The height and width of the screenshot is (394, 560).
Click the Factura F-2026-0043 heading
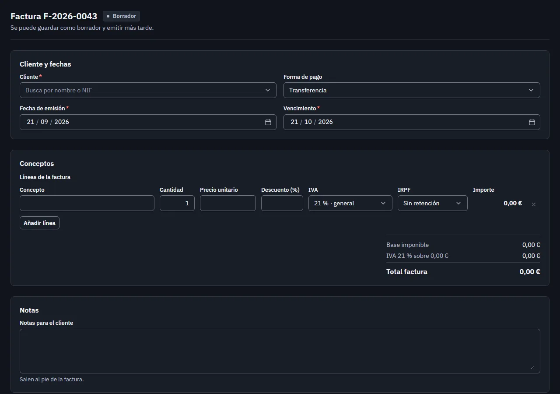(x=54, y=16)
